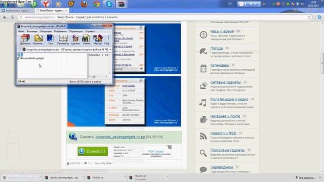Click the Найти (Find) binoculars icon
The width and height of the screenshot is (324, 182).
87,39
